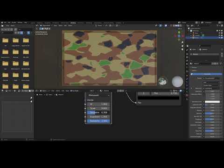Switch to the Compositing workspace tab
This screenshot has height=168, width=224.
98,23
